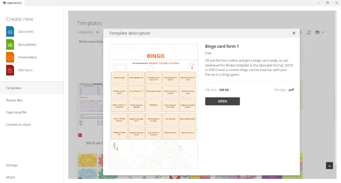
Task: Choose Open local file
Action: pos(16,112)
